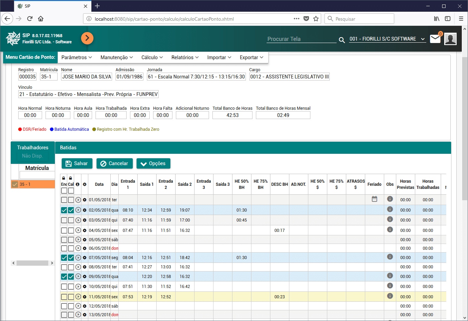Click the search magnifier next to Procurar Tela

[x=342, y=40]
